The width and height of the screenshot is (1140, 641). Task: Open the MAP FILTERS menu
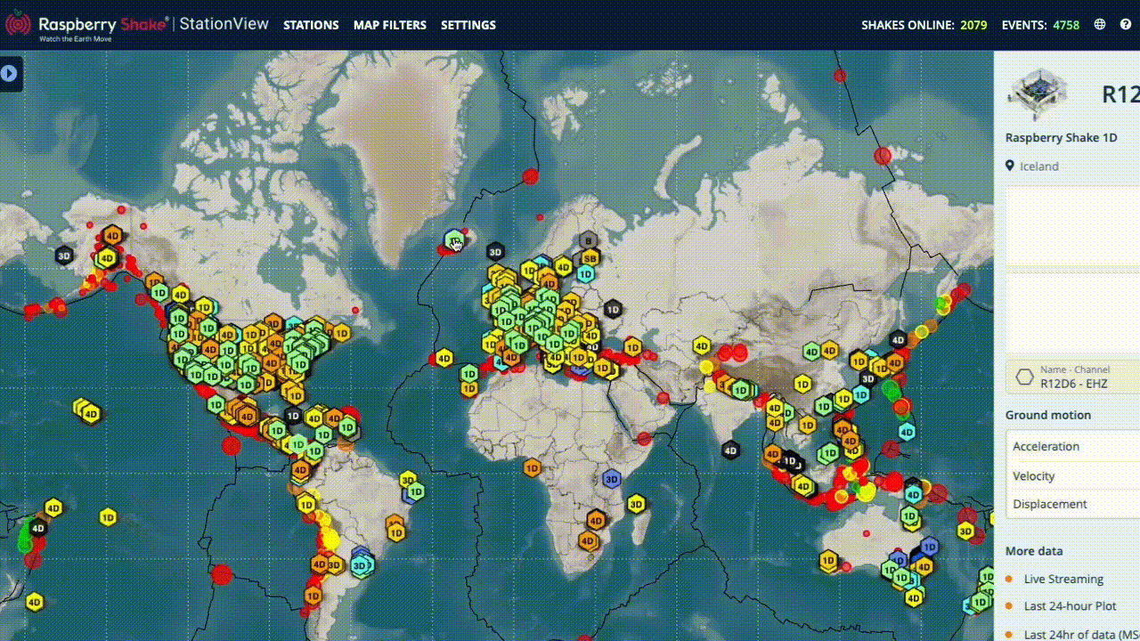(x=390, y=25)
